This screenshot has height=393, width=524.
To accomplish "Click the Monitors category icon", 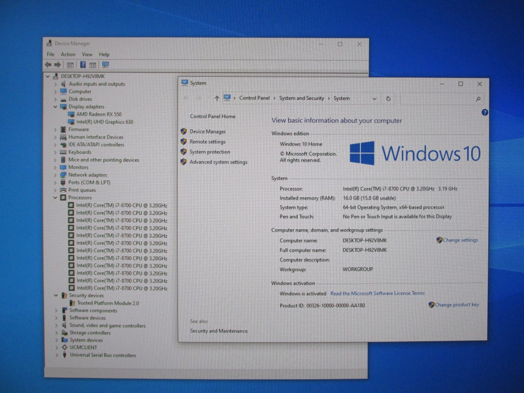I will point(63,167).
